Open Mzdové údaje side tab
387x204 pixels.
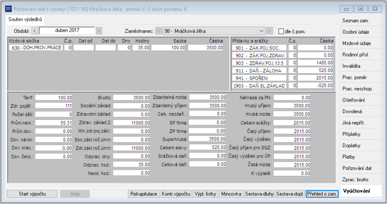coord(360,44)
